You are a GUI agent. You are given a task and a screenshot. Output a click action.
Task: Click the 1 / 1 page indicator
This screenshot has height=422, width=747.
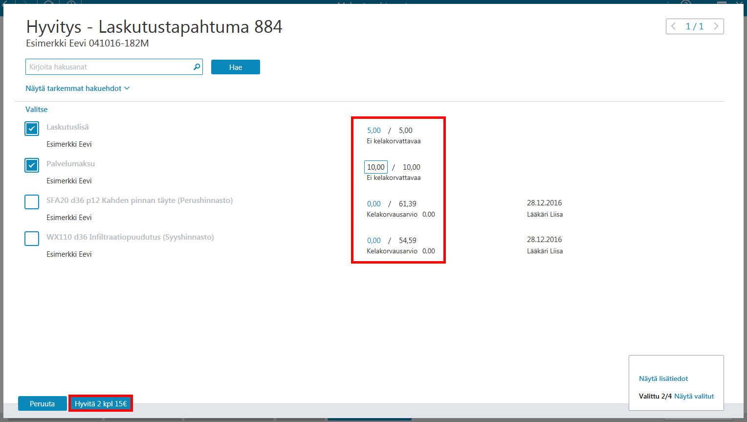click(x=695, y=26)
